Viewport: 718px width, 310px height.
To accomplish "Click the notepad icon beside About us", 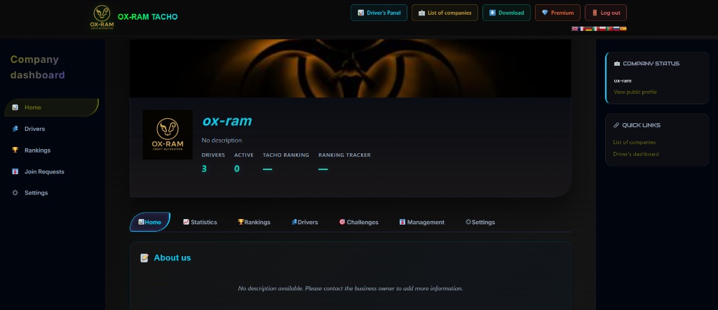I will (x=144, y=258).
